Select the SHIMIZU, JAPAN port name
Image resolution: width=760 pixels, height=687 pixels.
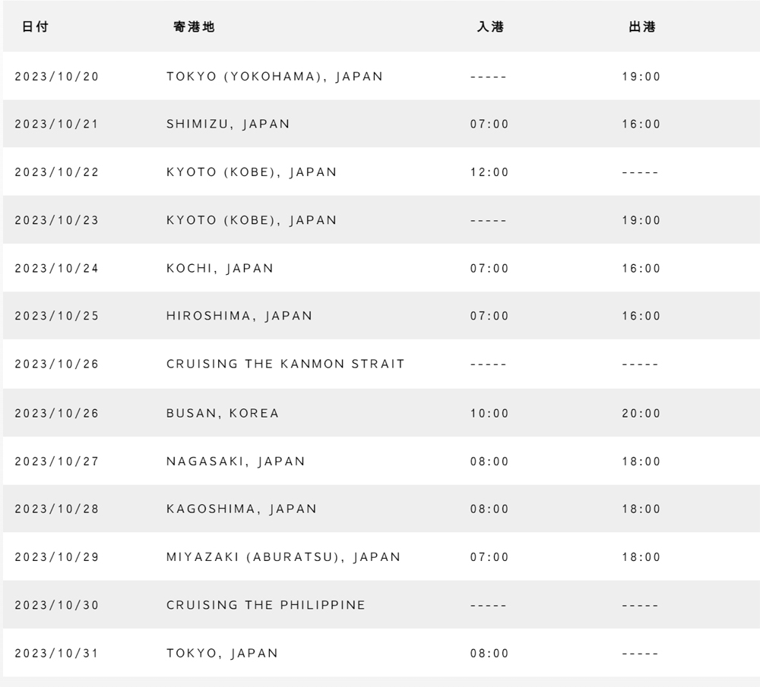coord(228,124)
